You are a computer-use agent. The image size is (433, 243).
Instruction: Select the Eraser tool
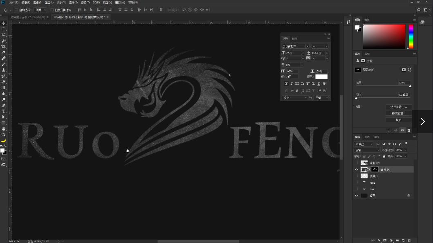point(4,82)
